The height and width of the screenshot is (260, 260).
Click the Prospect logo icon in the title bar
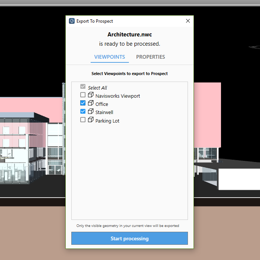click(x=72, y=21)
